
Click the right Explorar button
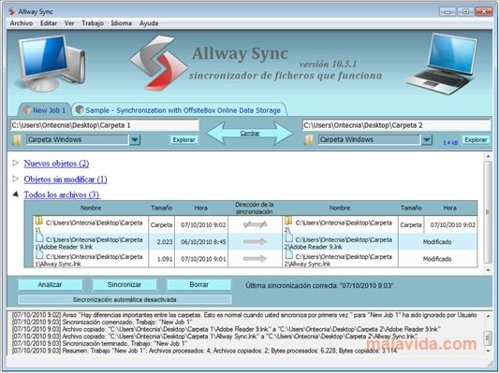coord(476,140)
